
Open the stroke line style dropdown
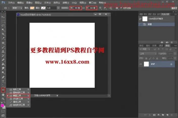[x=65, y=8]
